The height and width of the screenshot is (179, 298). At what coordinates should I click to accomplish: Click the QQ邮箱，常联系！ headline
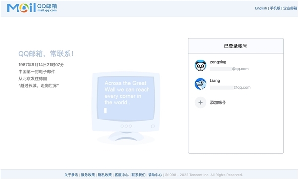tap(46, 54)
